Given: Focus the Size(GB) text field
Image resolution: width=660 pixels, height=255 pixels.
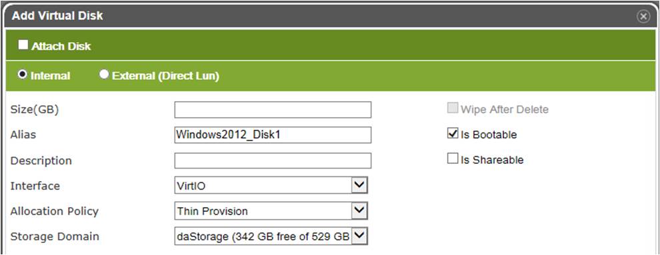Looking at the screenshot, I should point(273,110).
